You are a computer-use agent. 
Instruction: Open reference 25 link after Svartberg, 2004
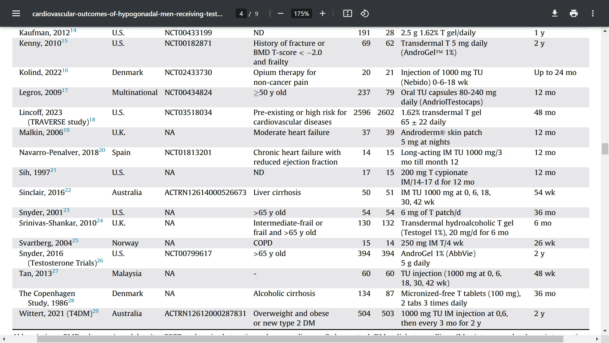pyautogui.click(x=75, y=241)
